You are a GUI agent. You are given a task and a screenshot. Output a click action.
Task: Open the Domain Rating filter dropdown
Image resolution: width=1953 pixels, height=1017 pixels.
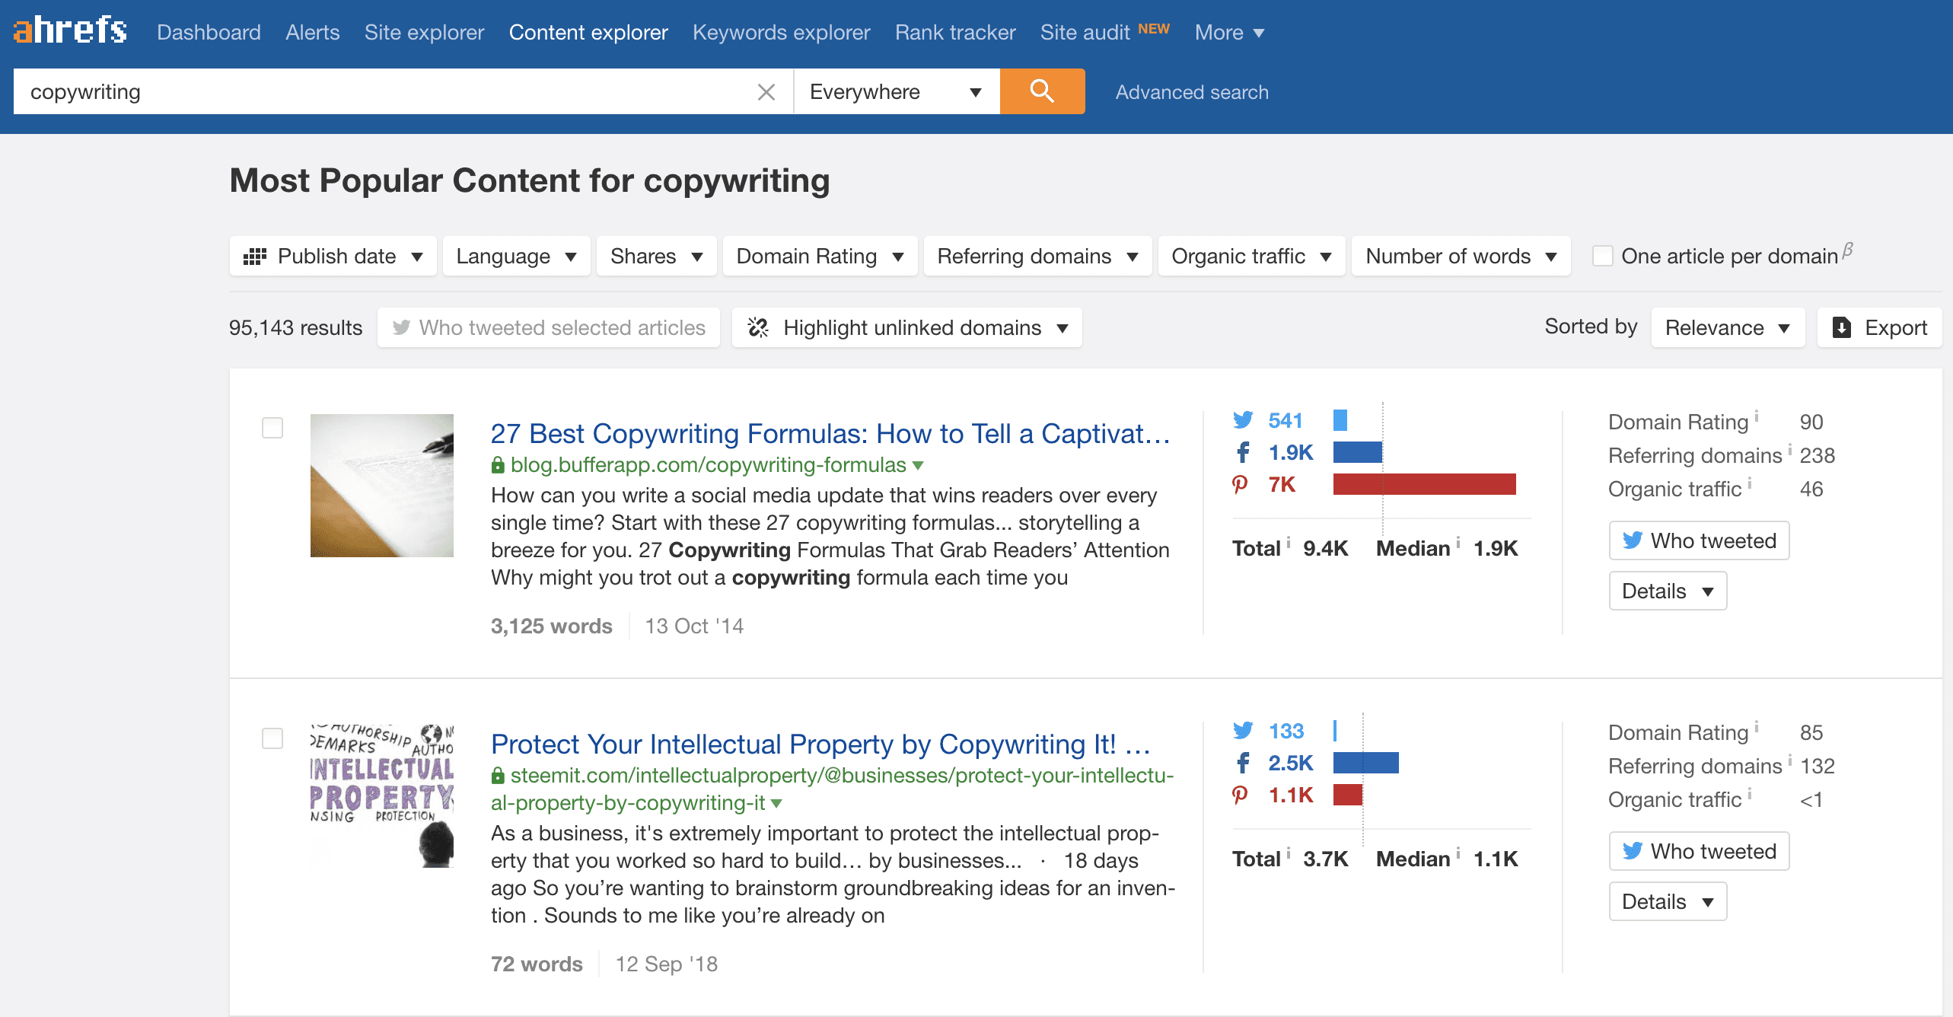coord(820,256)
